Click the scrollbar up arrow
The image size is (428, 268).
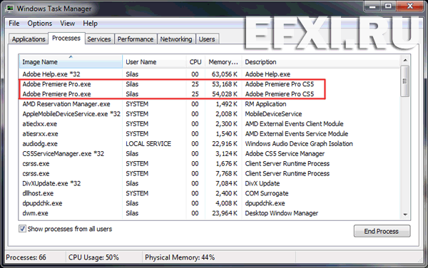click(x=405, y=60)
